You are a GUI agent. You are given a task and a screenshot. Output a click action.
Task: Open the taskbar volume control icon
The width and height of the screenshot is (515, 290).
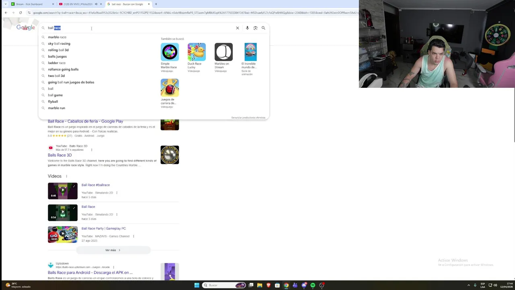coord(495,285)
